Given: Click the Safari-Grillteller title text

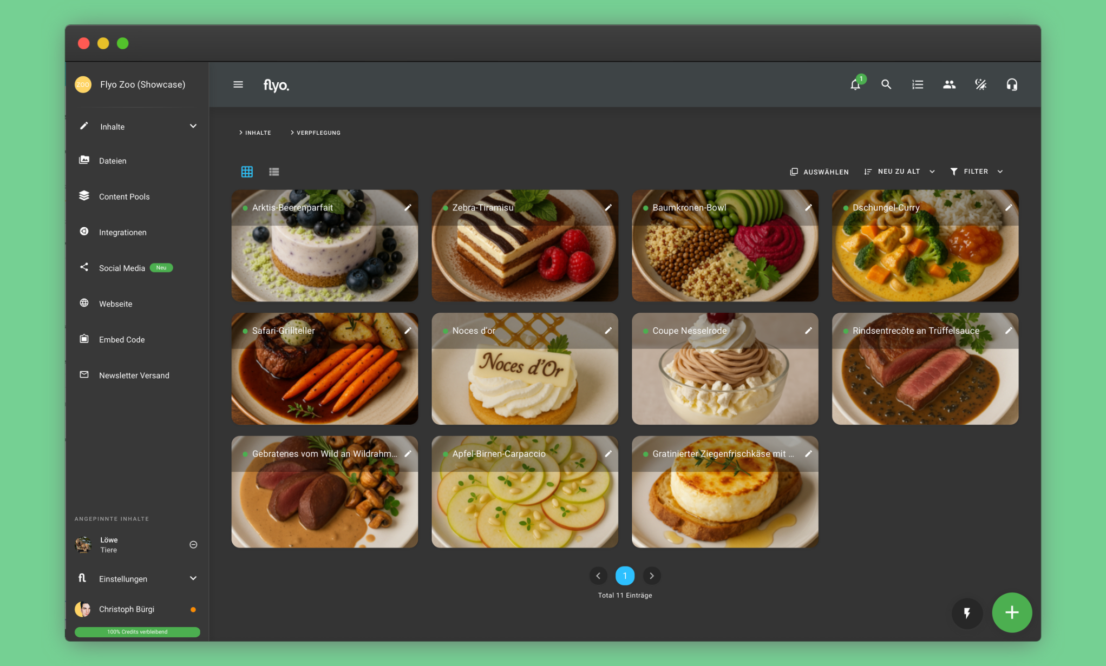Looking at the screenshot, I should pos(284,331).
